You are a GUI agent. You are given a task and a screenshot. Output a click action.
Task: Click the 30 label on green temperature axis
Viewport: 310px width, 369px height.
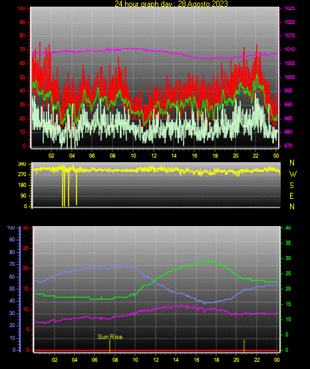[x=288, y=258]
